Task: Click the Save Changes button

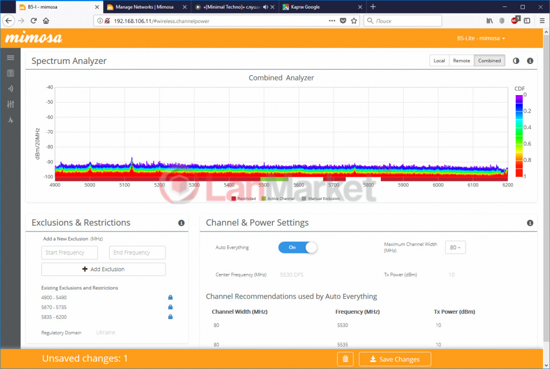Action: 395,359
